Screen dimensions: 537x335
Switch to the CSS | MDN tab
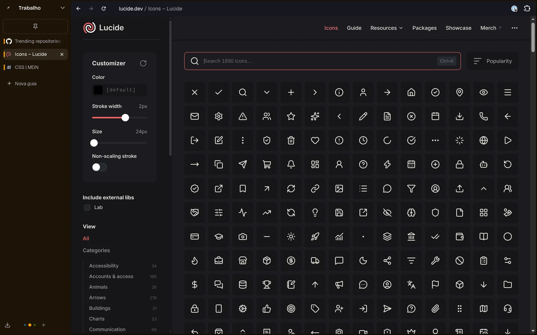click(x=35, y=67)
